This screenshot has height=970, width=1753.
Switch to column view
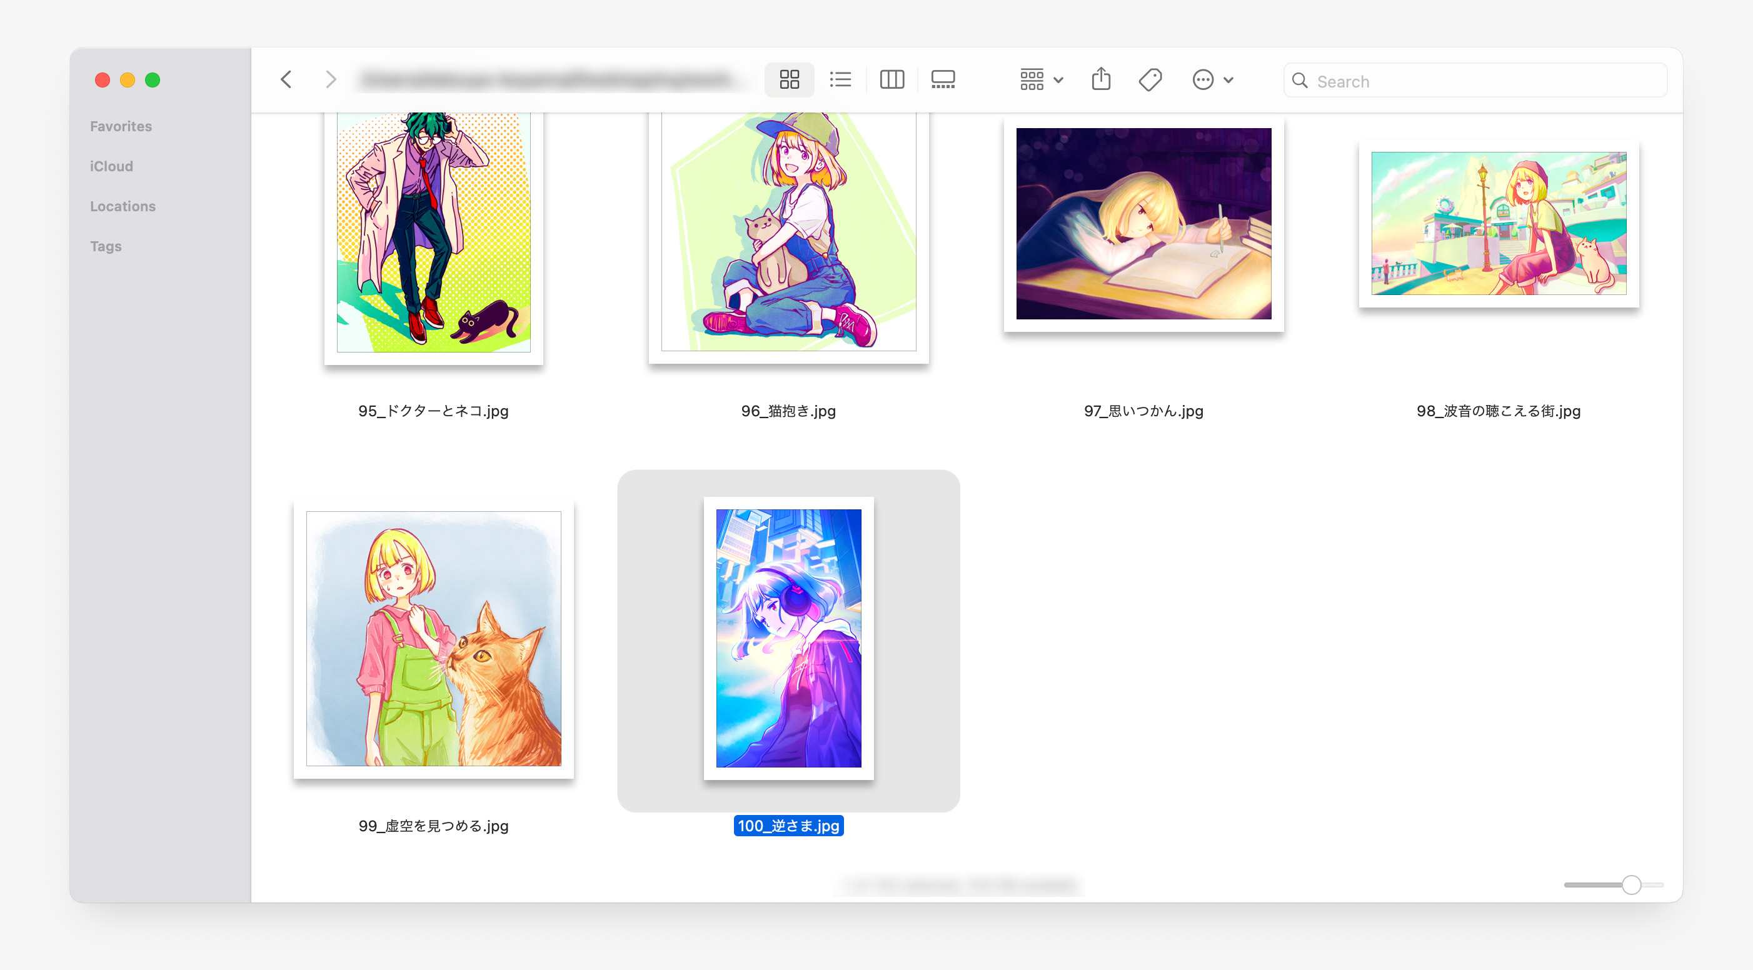[x=892, y=80]
